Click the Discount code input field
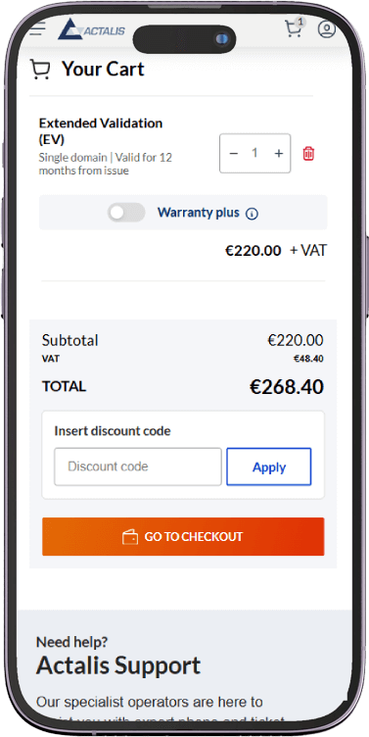 coord(138,467)
